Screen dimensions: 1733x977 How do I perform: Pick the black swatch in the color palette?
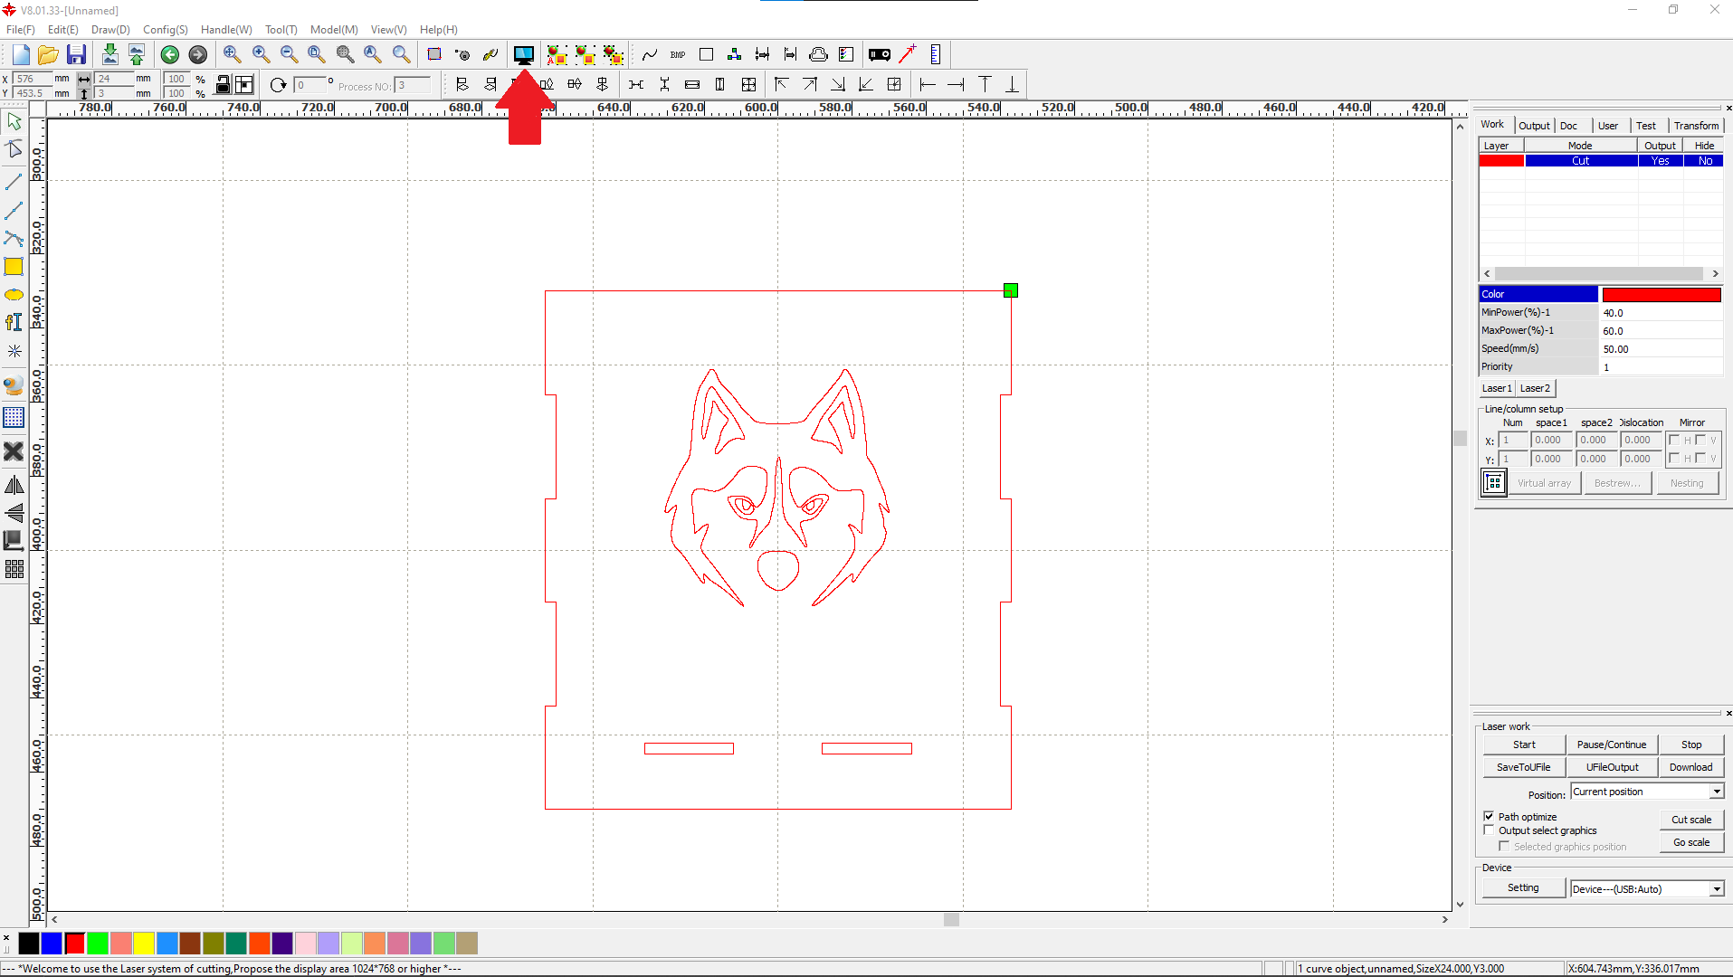click(29, 944)
